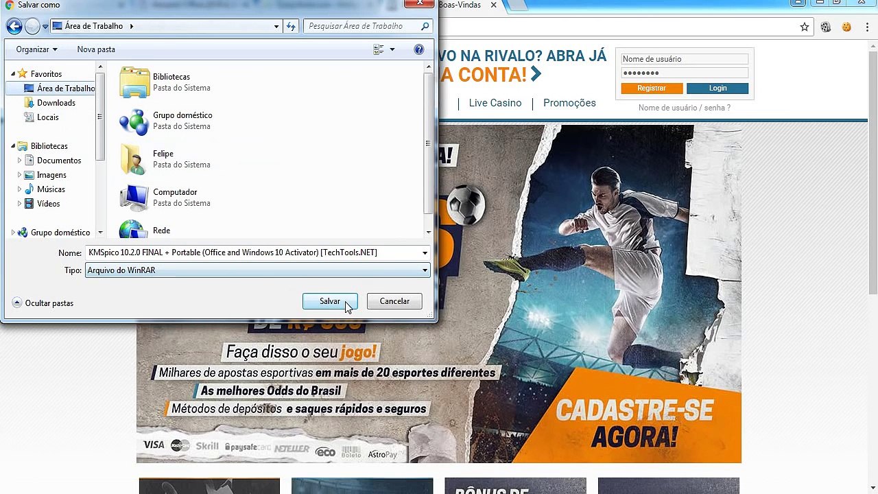Select Favoritos star in navigation pane
The height and width of the screenshot is (494, 878).
tap(23, 73)
